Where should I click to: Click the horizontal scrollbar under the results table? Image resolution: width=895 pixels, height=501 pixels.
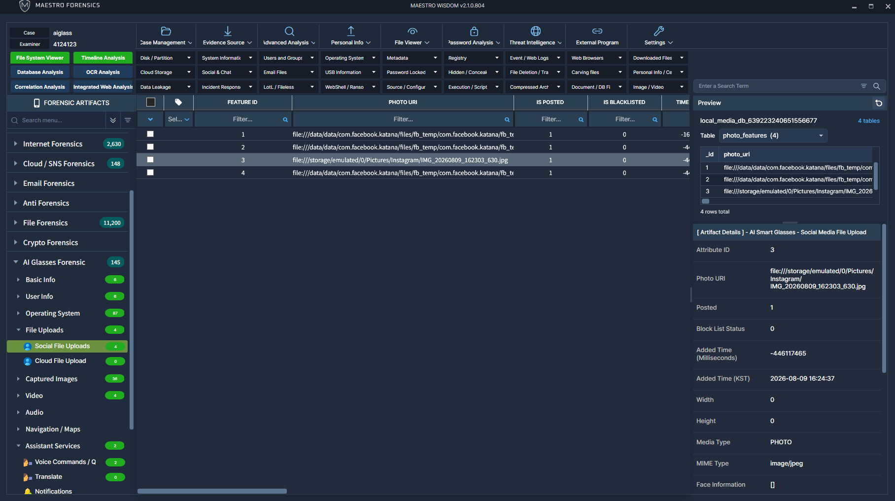212,491
